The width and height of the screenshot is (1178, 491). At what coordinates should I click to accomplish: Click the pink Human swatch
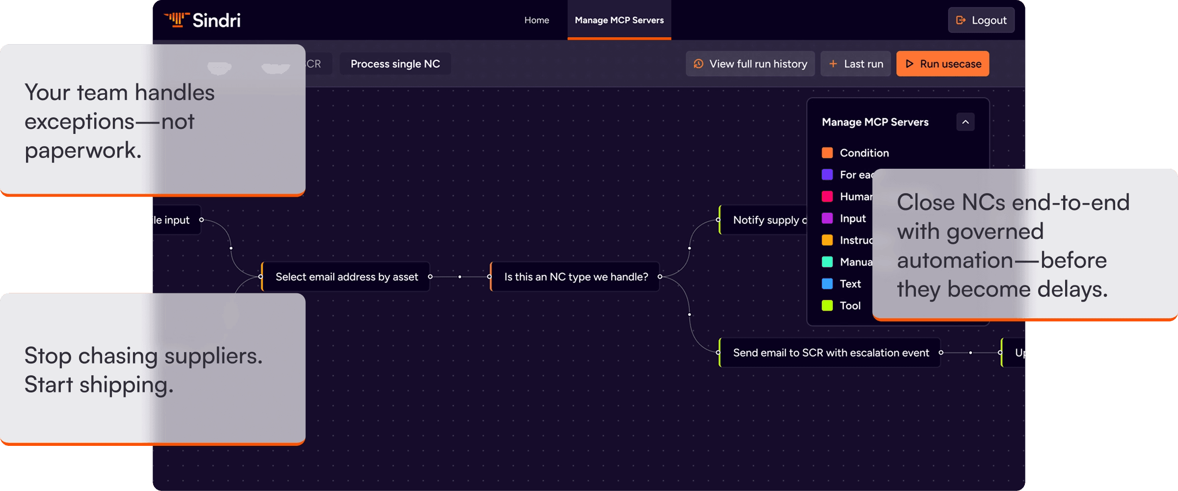tap(827, 197)
